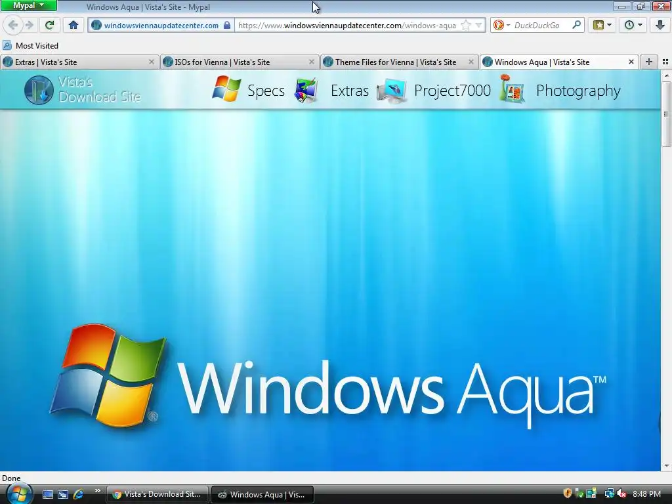Launch Internet Explorer from quick launch
Image resolution: width=672 pixels, height=504 pixels.
click(x=79, y=495)
